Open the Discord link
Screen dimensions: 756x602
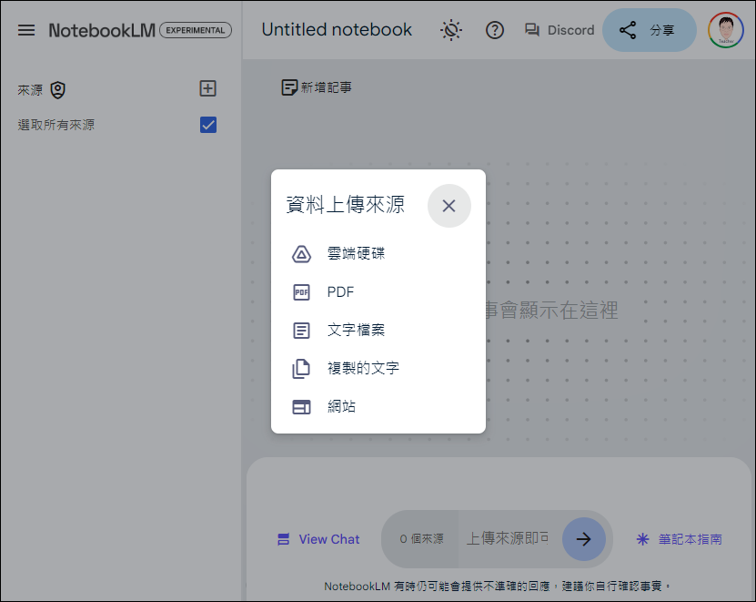click(x=559, y=30)
